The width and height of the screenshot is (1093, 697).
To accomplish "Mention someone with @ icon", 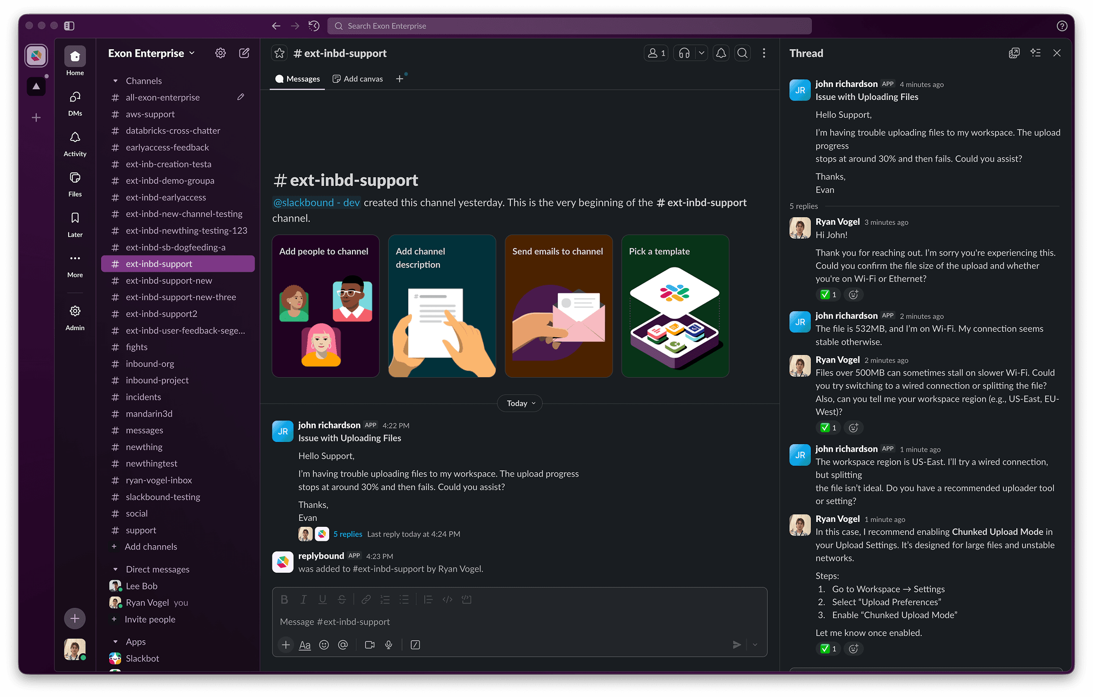I will tap(343, 645).
